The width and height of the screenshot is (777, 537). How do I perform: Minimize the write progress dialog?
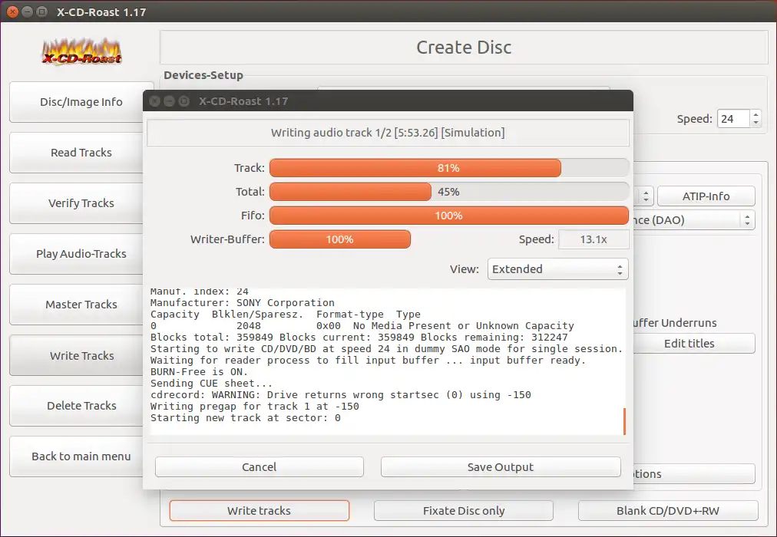click(169, 101)
